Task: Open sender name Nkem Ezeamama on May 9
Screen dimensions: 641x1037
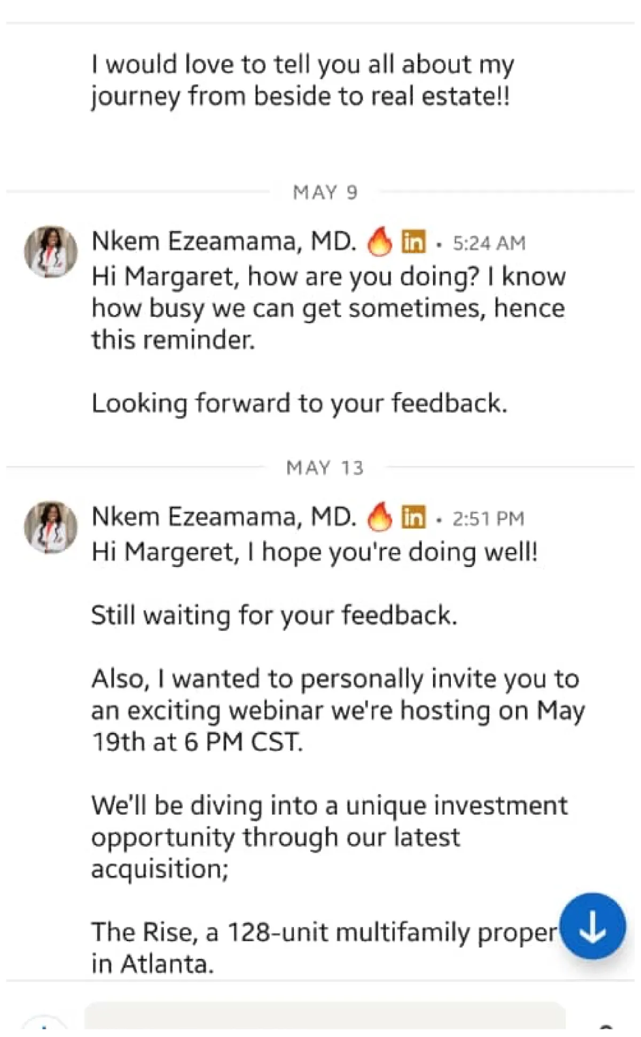Action: 224,241
